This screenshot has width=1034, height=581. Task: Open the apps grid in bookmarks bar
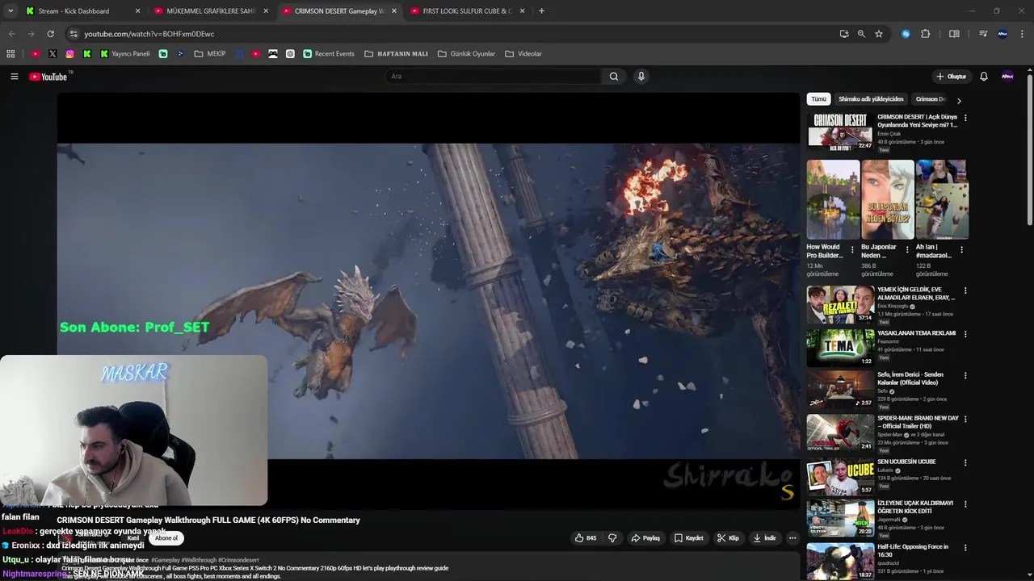[x=11, y=54]
